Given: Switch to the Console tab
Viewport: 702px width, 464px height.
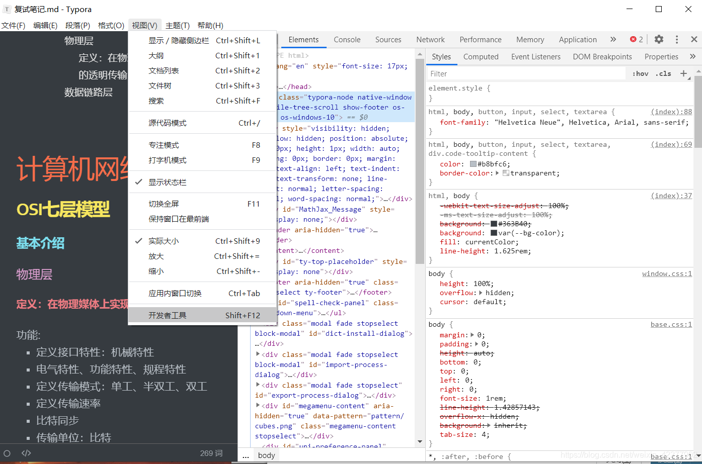Looking at the screenshot, I should point(347,39).
